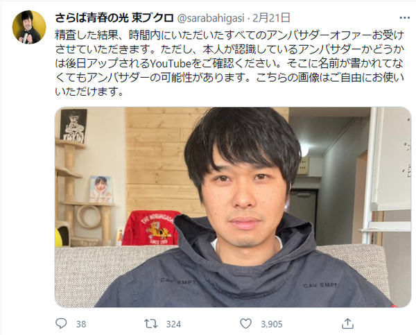Screen dimensions: 416x335
Task: Click the reply speech bubble icon
Action: point(61,324)
